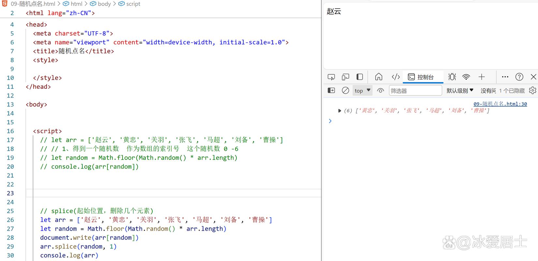Show the console sidebar toggle icon
538x261 pixels.
(x=331, y=90)
